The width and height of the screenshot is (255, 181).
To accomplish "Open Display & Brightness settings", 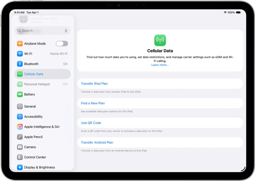I will coord(43,168).
